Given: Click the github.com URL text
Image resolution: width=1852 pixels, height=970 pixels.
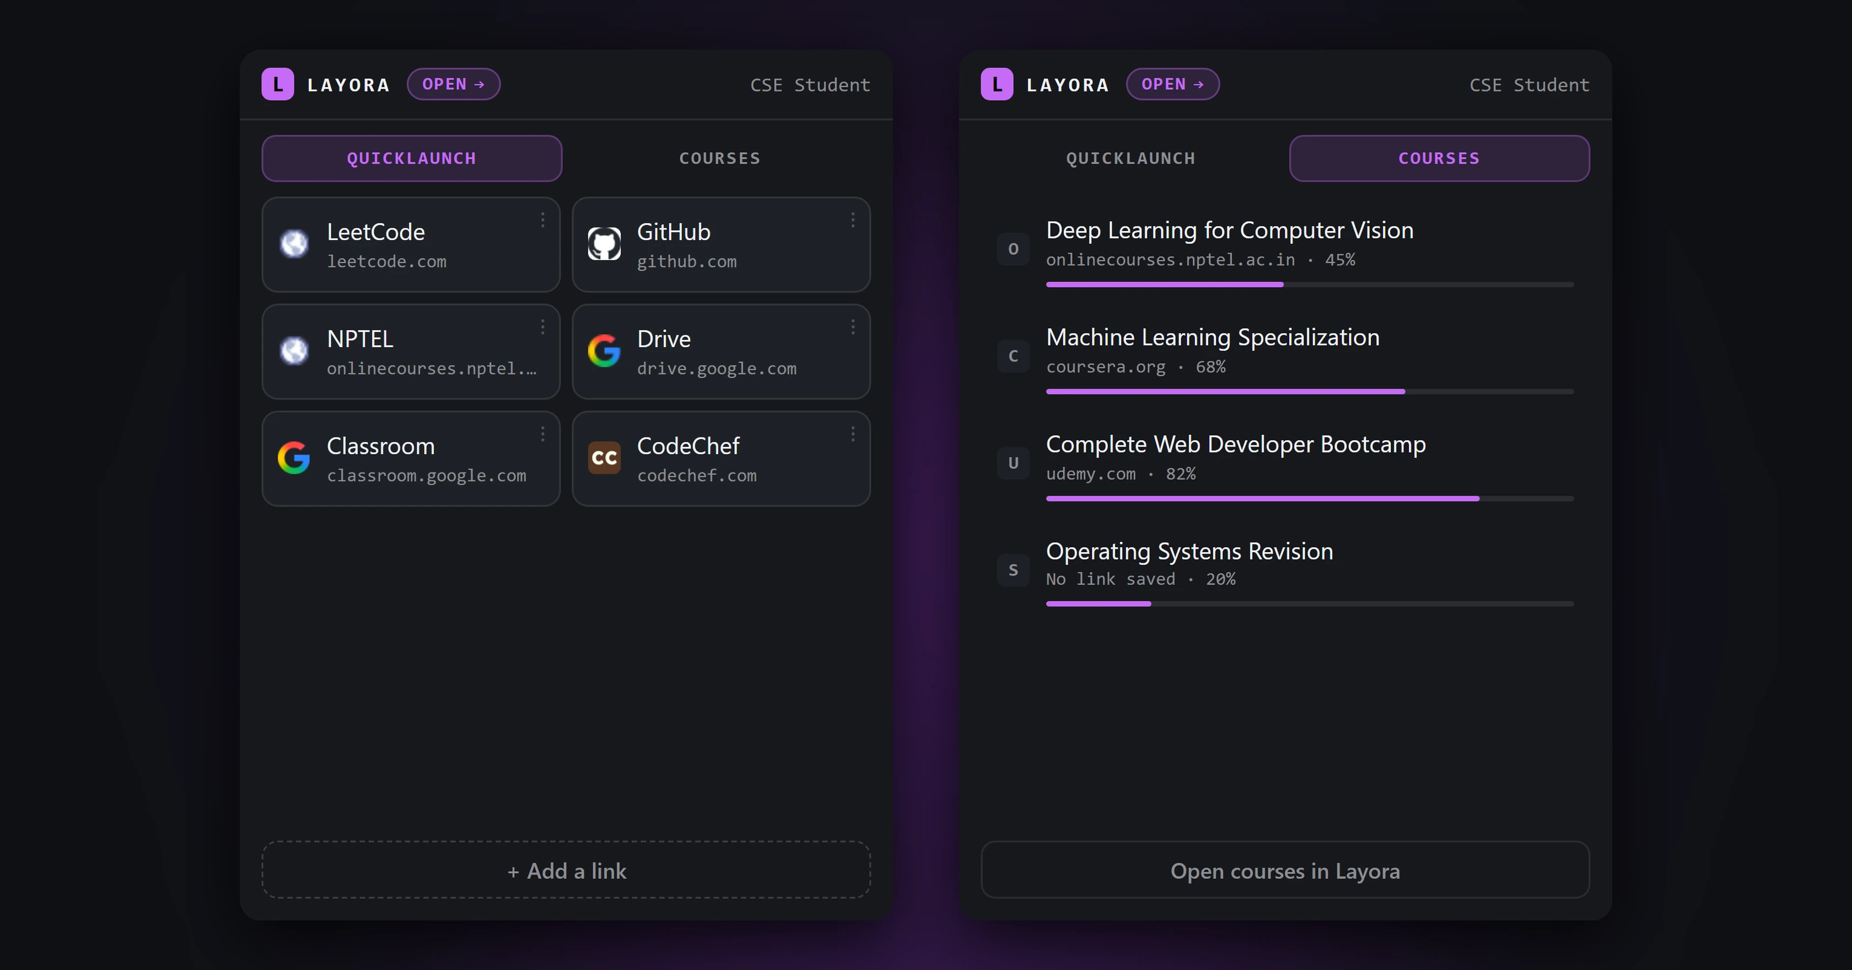Looking at the screenshot, I should (x=687, y=262).
